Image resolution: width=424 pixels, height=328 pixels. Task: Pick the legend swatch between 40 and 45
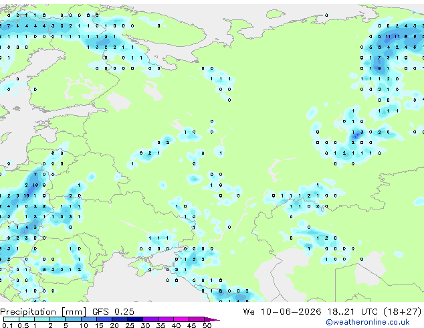click(181, 319)
